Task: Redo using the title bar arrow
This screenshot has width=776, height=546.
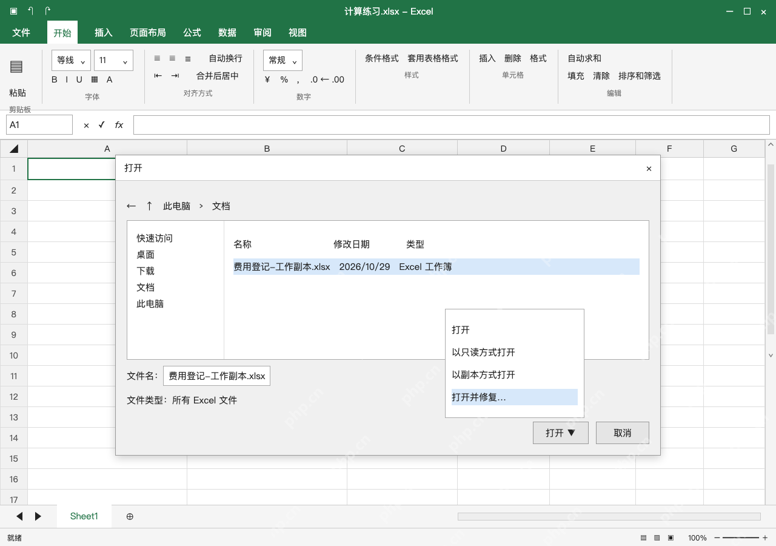Action: coord(48,11)
